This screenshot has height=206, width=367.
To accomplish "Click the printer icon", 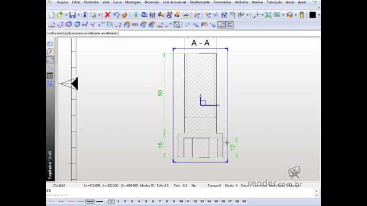I will [93, 15].
